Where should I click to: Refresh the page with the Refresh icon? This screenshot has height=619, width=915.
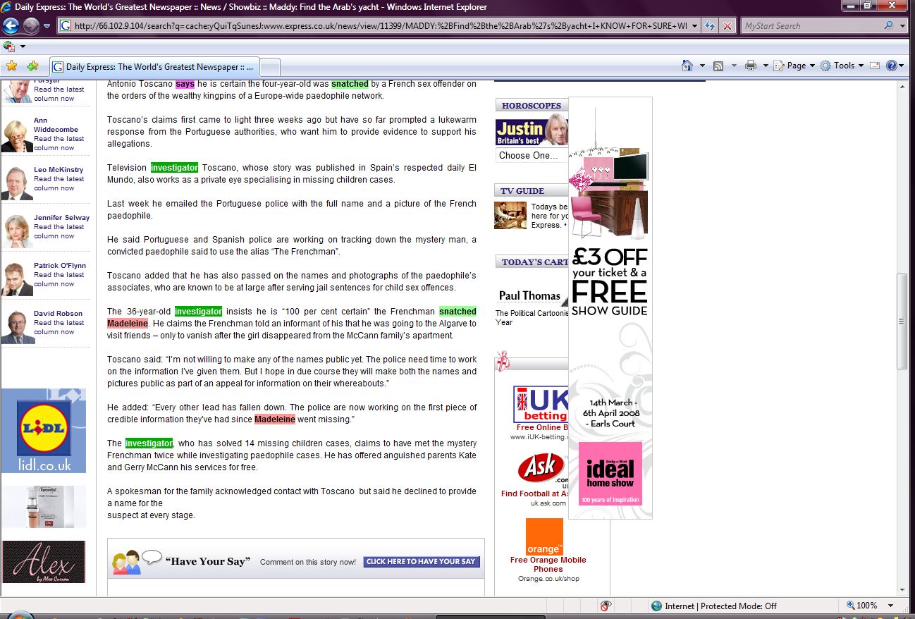(x=710, y=26)
